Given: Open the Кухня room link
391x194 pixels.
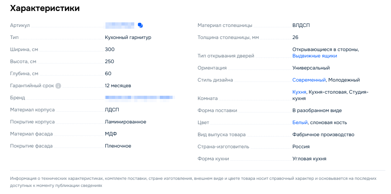Looking at the screenshot, I should coord(299,92).
